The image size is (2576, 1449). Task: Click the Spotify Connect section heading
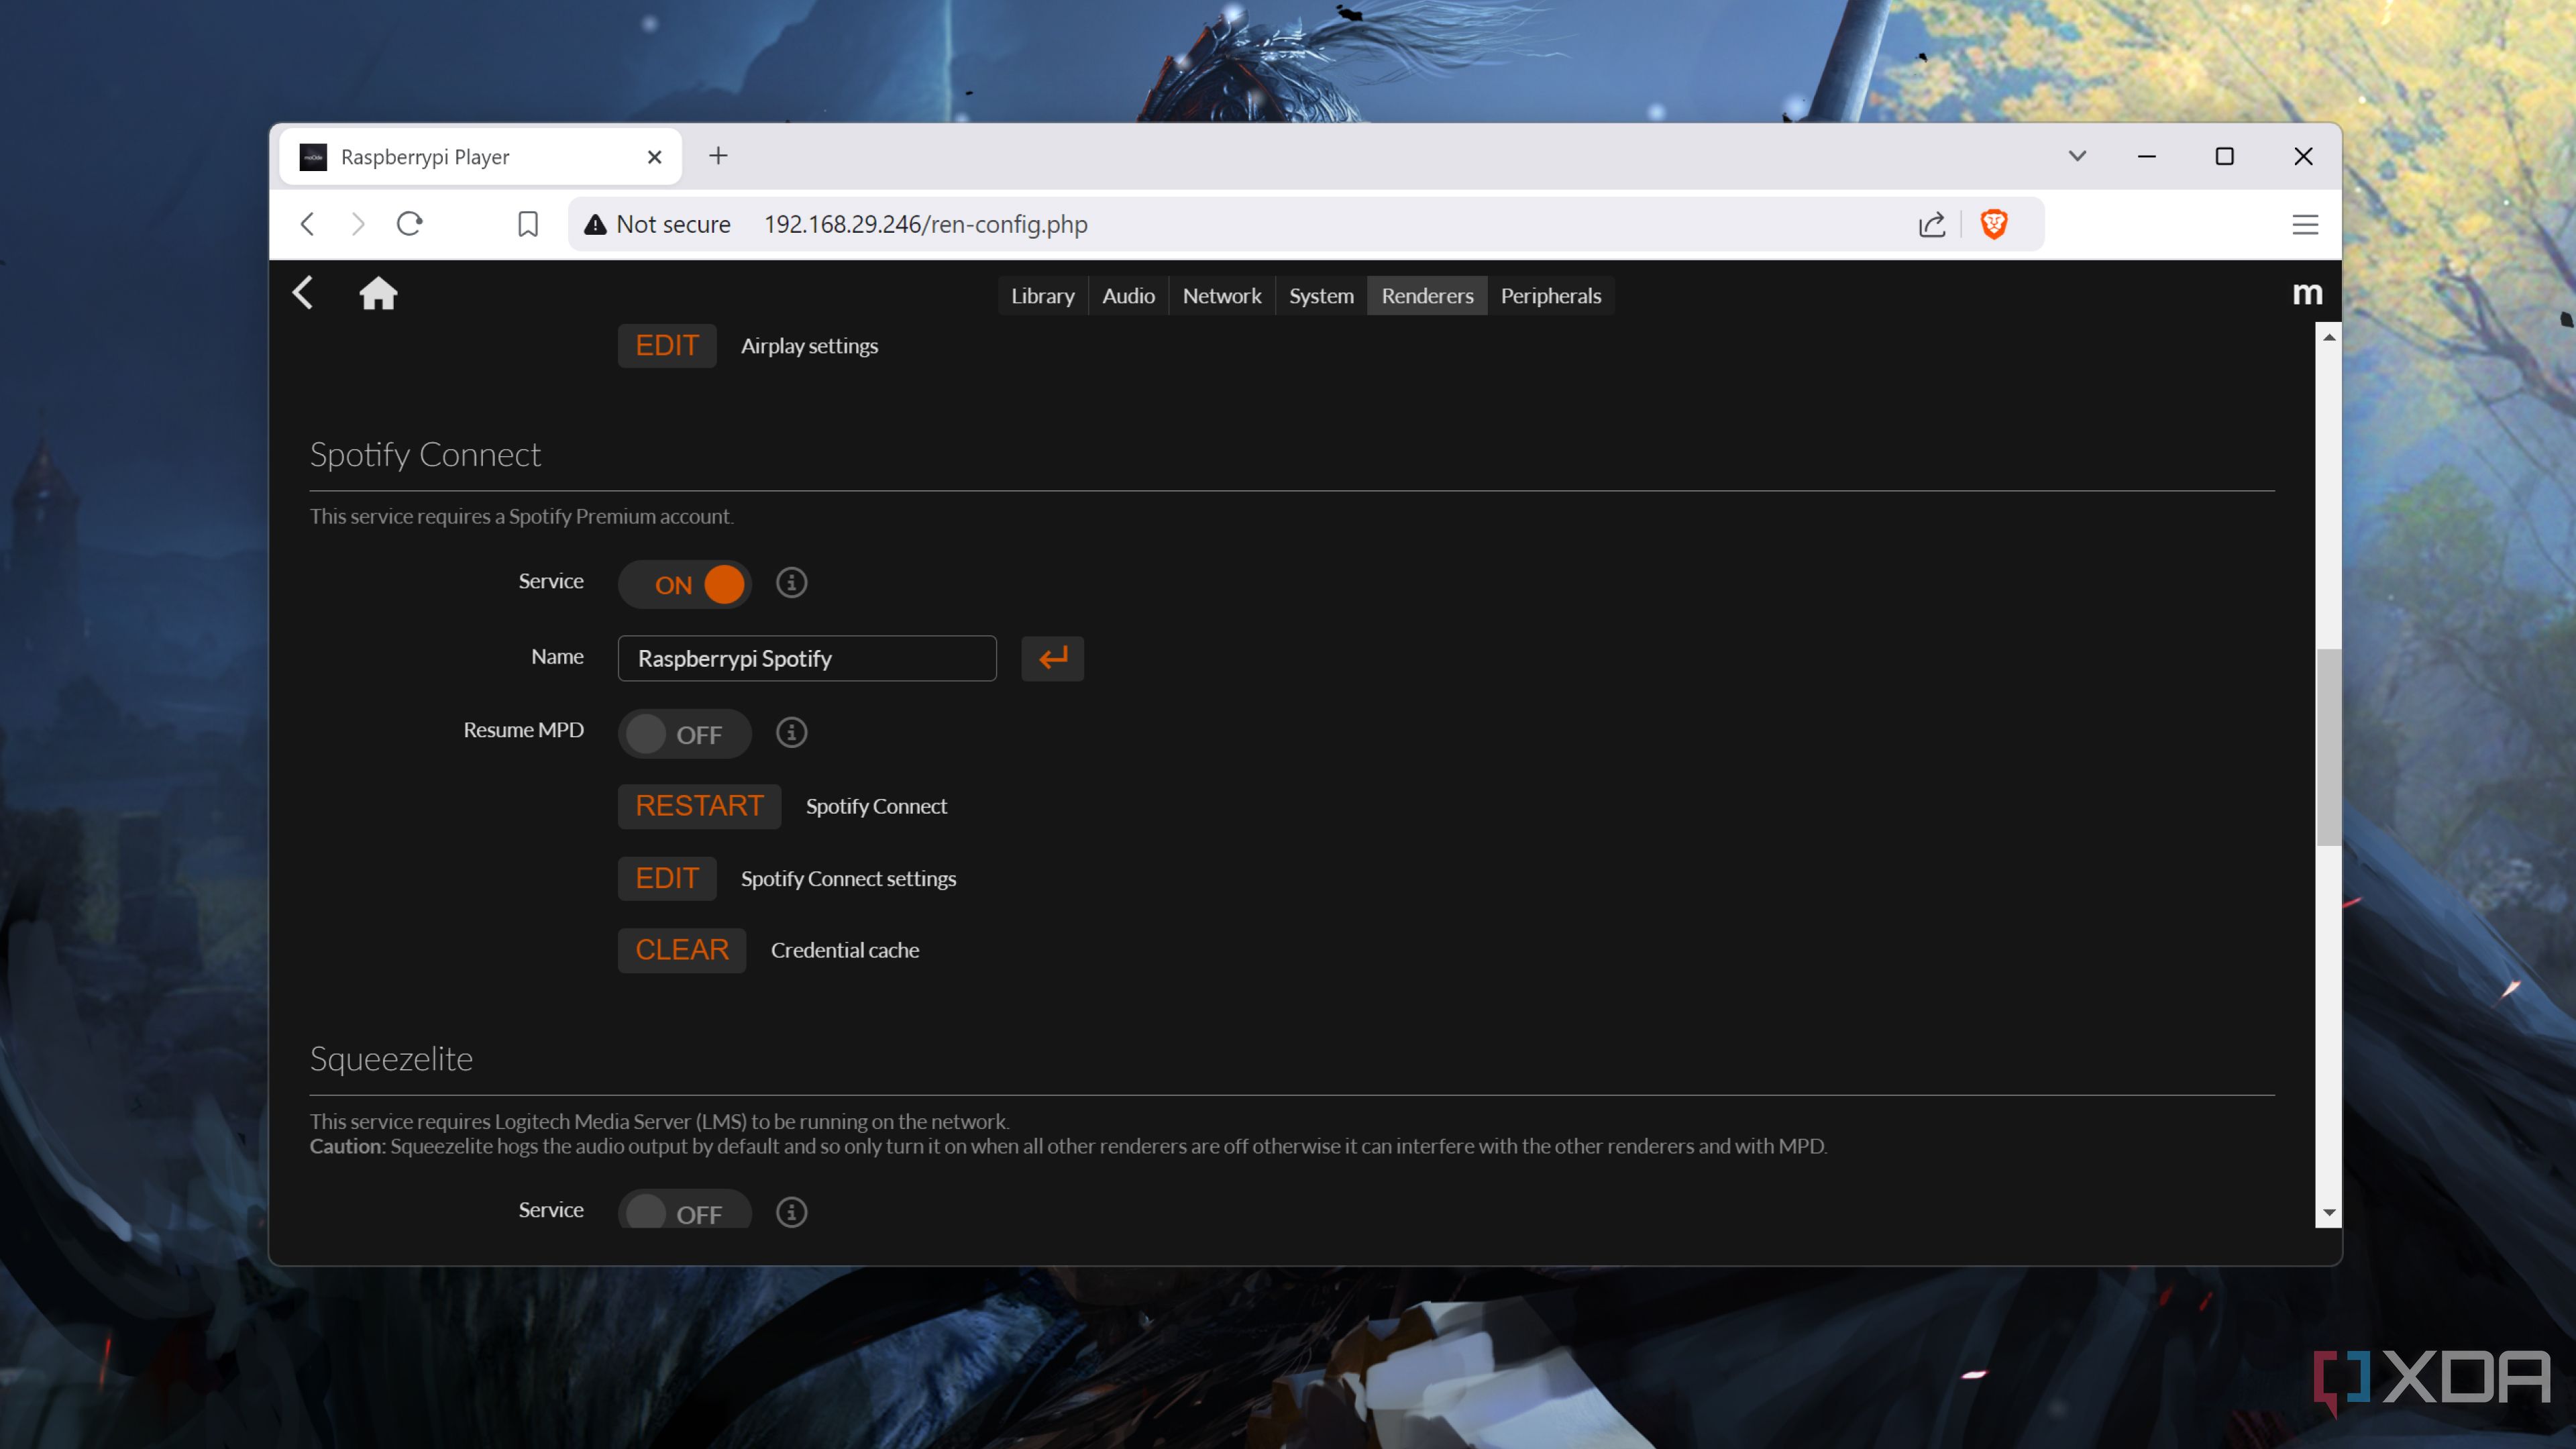coord(425,455)
